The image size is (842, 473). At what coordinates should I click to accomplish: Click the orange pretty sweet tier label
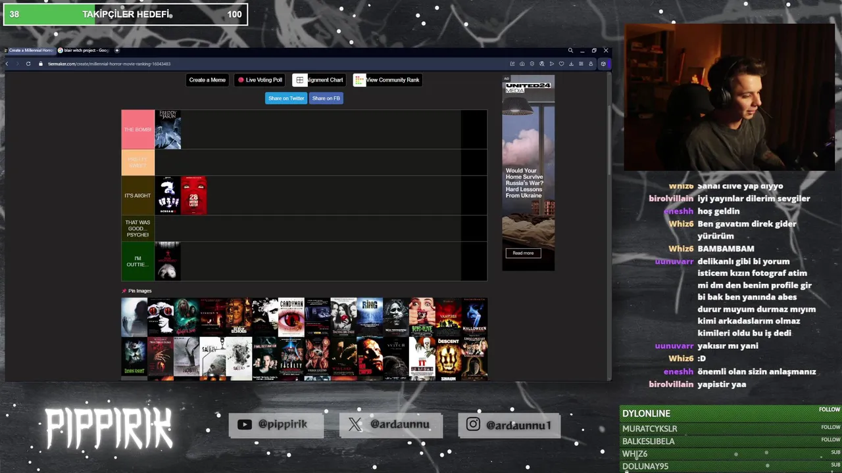click(138, 162)
